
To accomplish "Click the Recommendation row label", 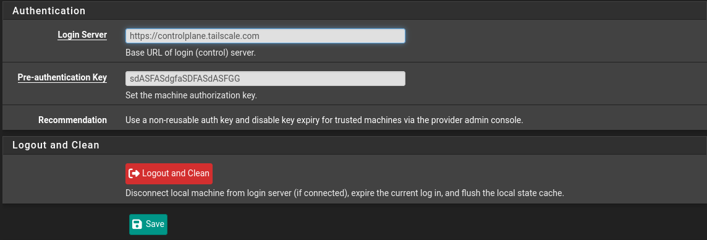I will (x=72, y=121).
